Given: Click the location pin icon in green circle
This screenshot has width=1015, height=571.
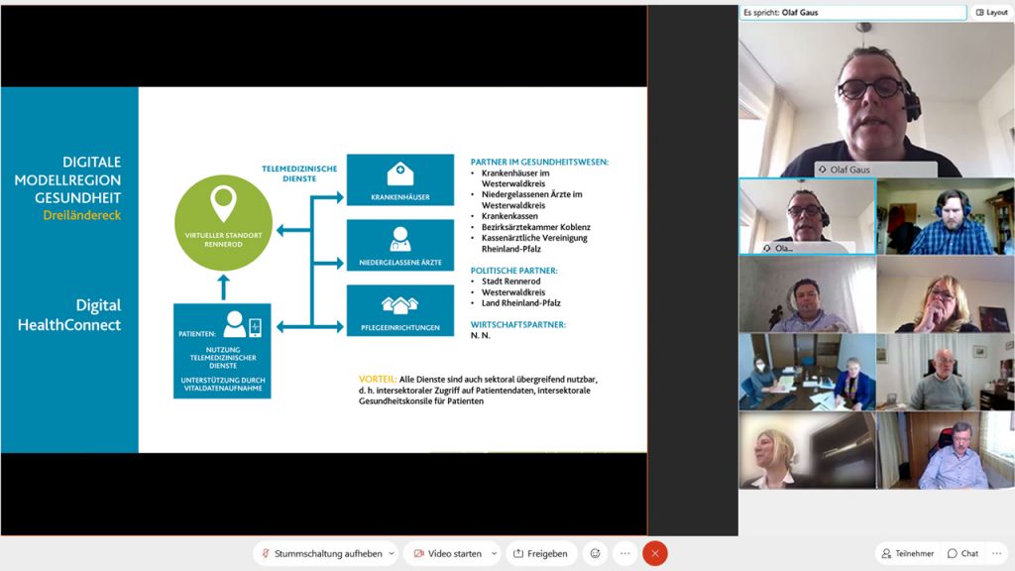Looking at the screenshot, I should click(x=223, y=204).
